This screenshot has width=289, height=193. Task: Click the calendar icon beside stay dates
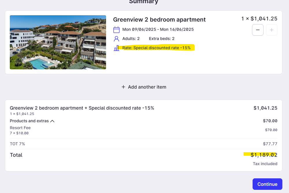tap(116, 30)
